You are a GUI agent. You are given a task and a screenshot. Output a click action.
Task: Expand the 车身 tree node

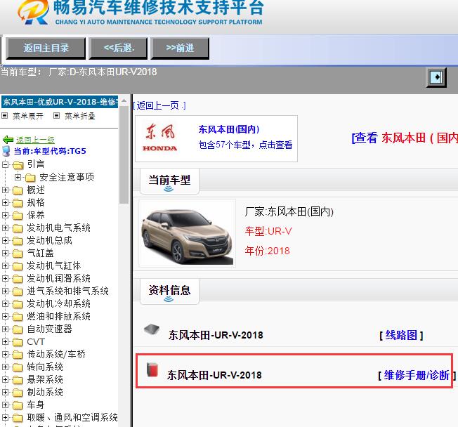[5, 405]
